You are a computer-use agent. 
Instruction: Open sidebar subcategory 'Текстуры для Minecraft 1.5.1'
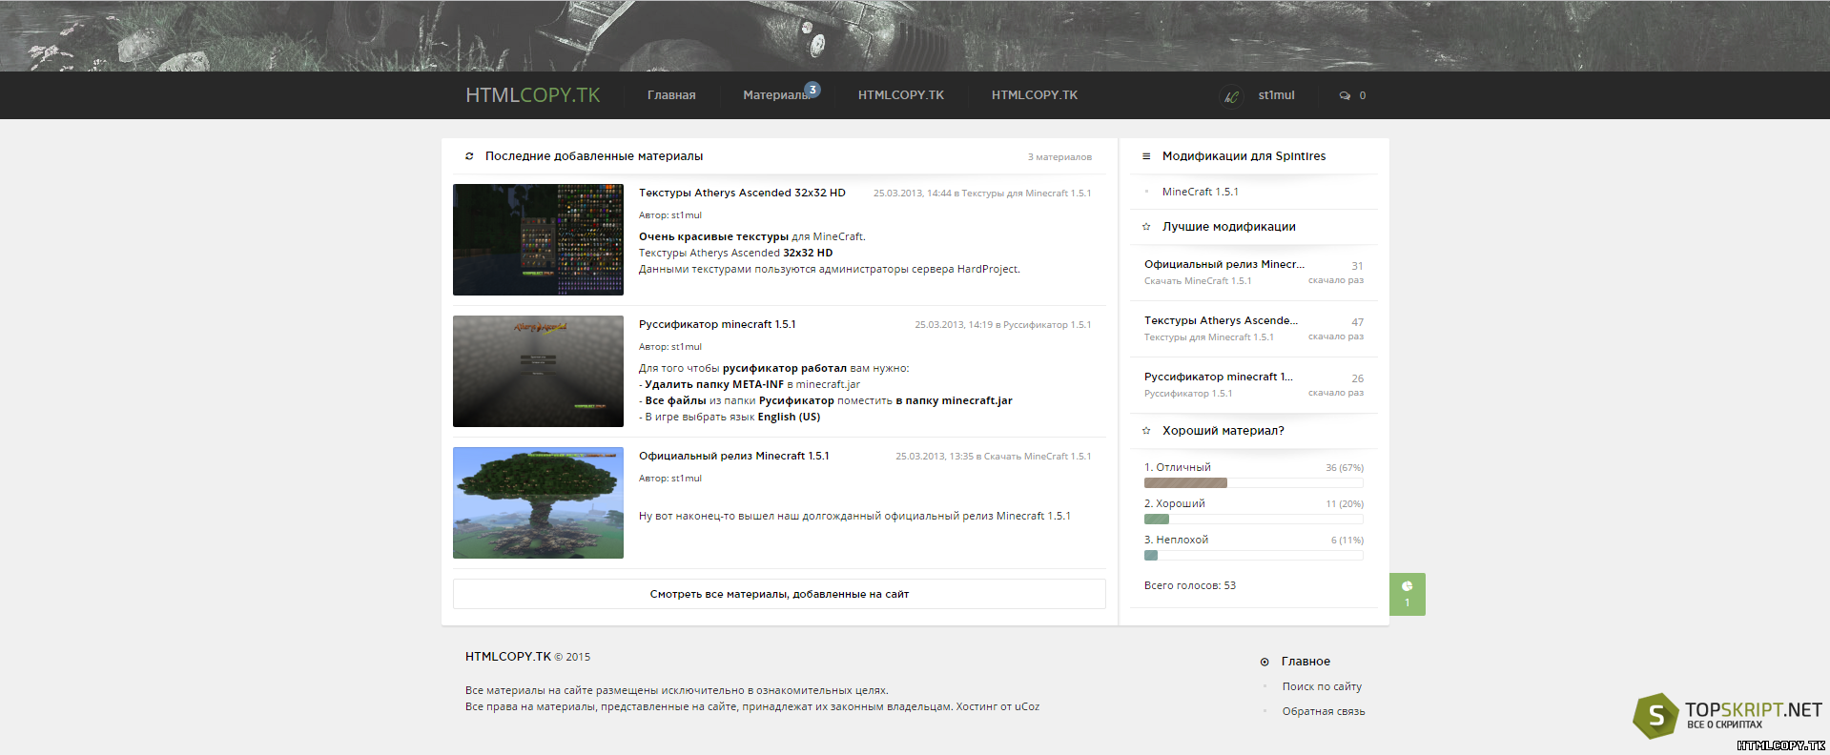(1209, 337)
